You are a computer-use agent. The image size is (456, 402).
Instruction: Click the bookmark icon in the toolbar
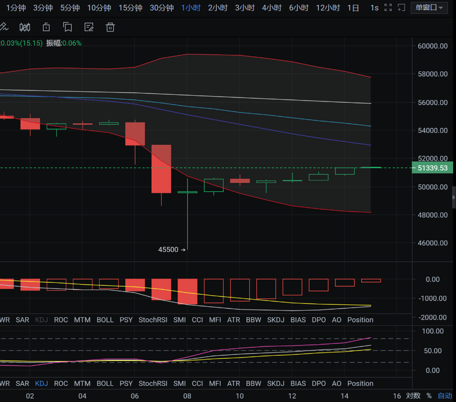click(x=67, y=27)
